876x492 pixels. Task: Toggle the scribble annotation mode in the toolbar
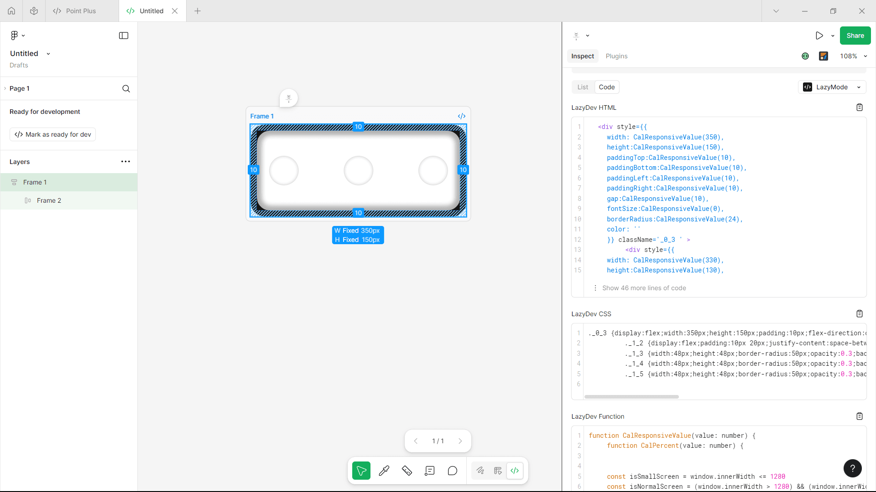click(481, 471)
